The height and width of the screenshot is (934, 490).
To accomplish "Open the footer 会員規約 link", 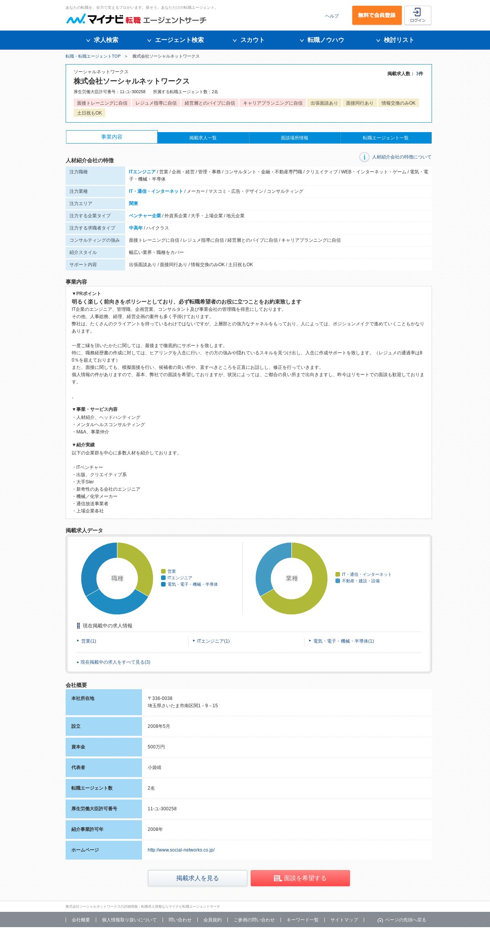I will 213,920.
